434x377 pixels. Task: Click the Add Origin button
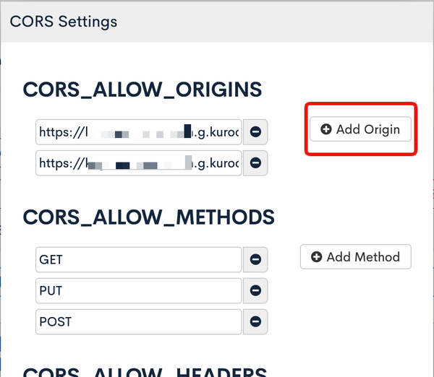click(x=360, y=129)
